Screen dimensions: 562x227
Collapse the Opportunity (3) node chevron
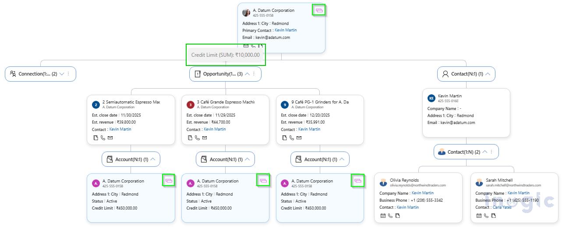click(247, 74)
